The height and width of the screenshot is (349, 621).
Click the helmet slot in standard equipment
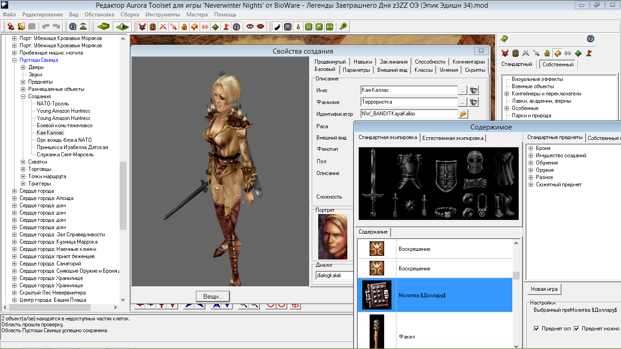pos(474,161)
